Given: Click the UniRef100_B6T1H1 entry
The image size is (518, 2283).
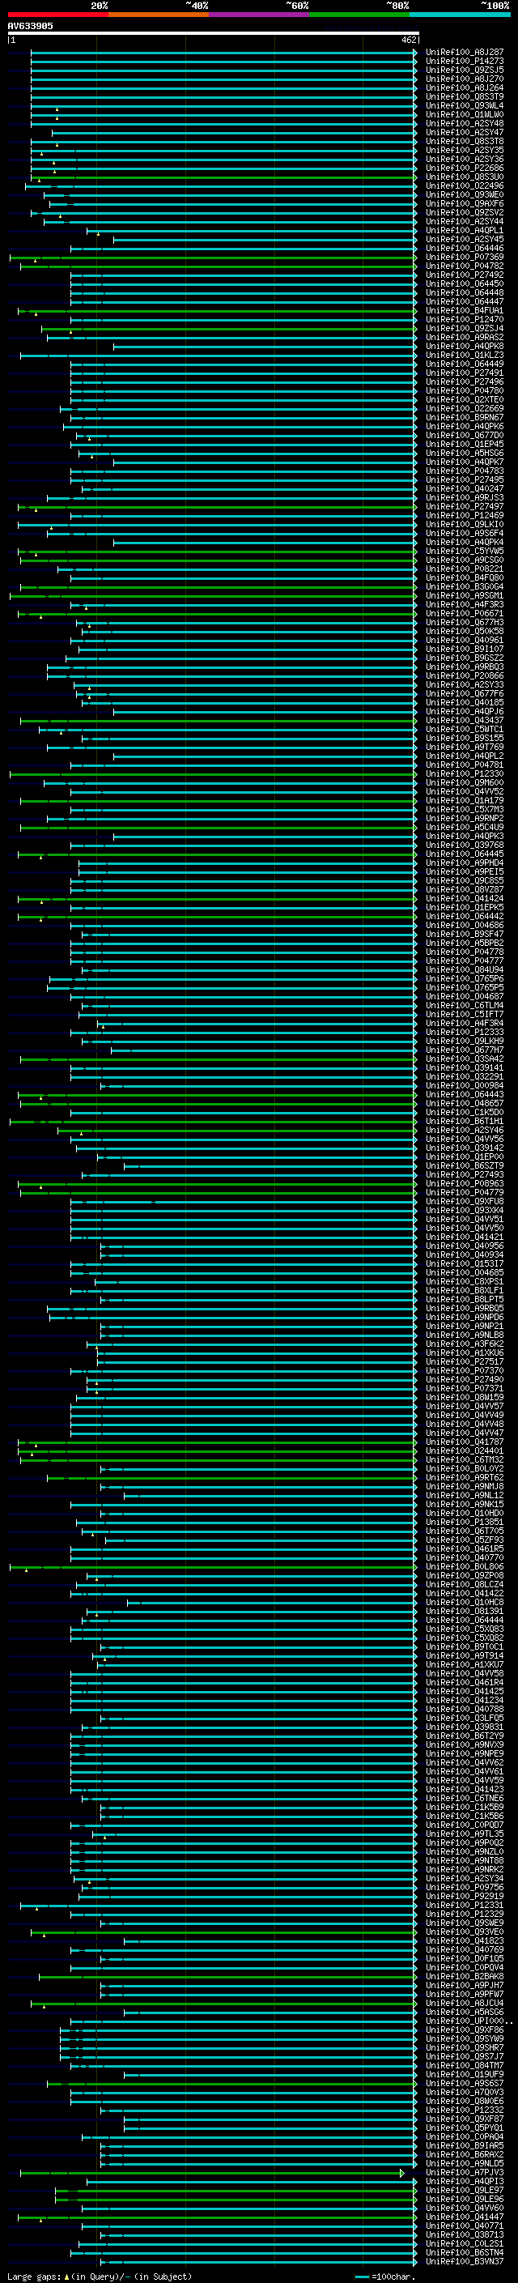Looking at the screenshot, I should [x=464, y=1120].
